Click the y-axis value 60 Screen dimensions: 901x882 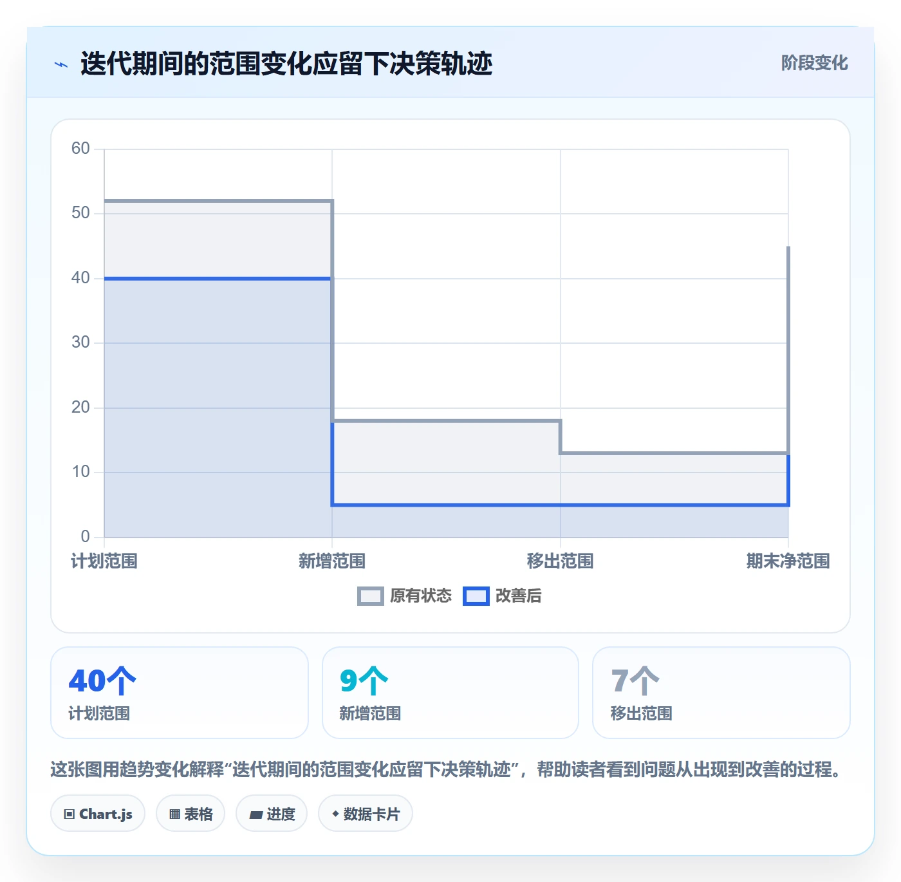(80, 149)
